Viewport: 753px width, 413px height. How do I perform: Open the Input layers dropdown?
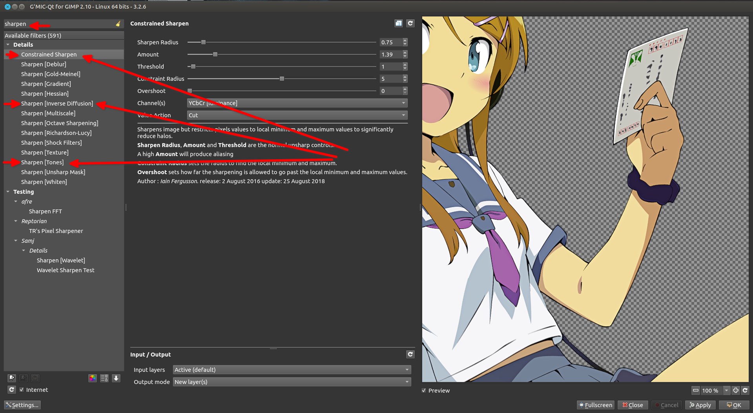[292, 370]
